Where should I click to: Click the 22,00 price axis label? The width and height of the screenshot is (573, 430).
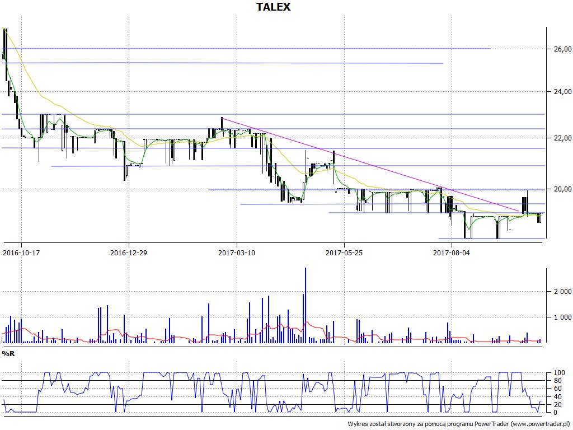[x=562, y=138]
